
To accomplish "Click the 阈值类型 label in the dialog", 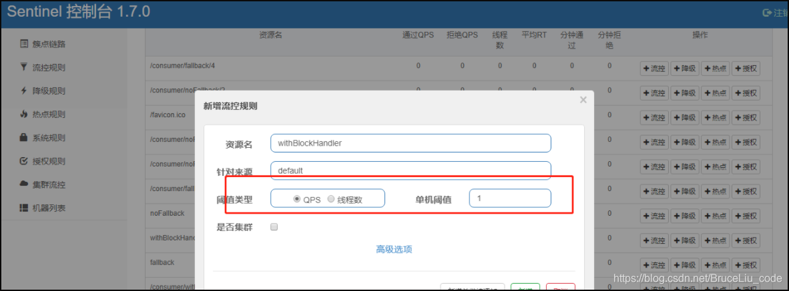I will [234, 200].
